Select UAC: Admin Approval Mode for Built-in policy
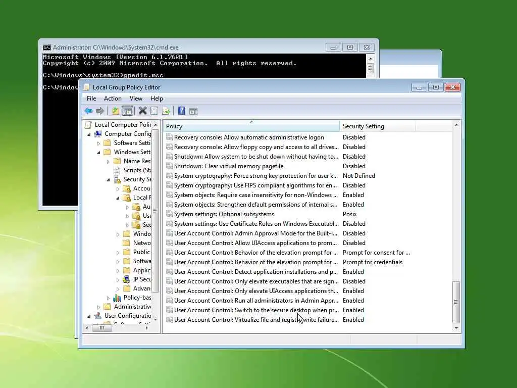Viewport: 517px width, 388px height. (255, 233)
